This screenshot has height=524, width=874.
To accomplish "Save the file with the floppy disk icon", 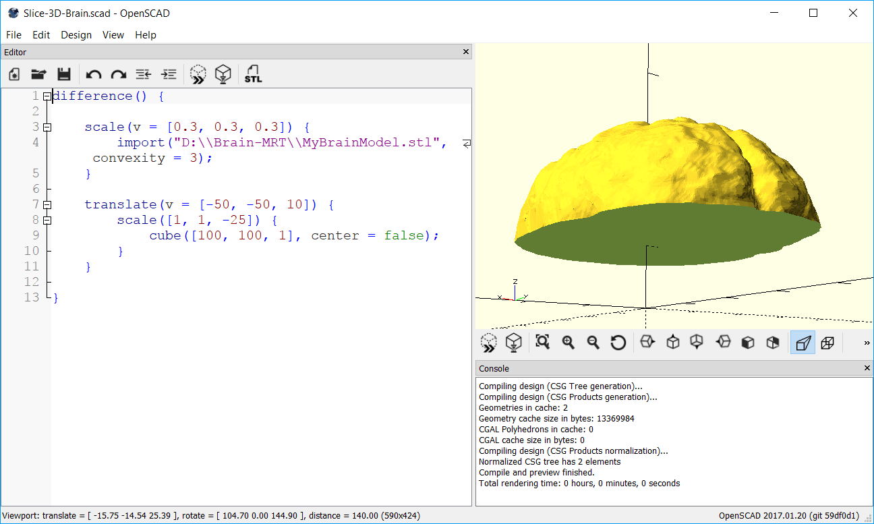I will 64,75.
